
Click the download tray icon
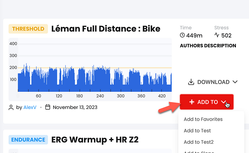(191, 82)
